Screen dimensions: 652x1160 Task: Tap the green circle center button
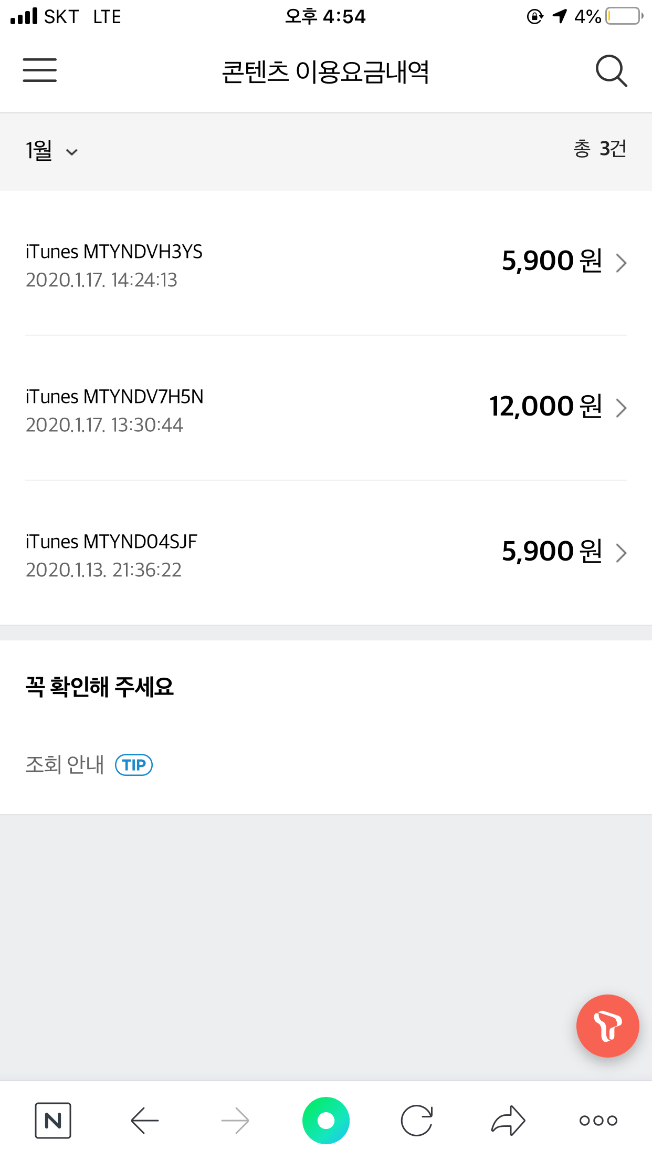click(x=326, y=1120)
